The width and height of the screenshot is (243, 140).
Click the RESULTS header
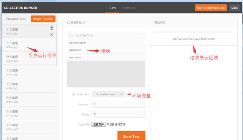pyautogui.click(x=159, y=22)
